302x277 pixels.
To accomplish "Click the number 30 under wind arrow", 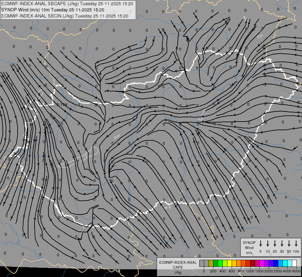I will (x=282, y=251).
